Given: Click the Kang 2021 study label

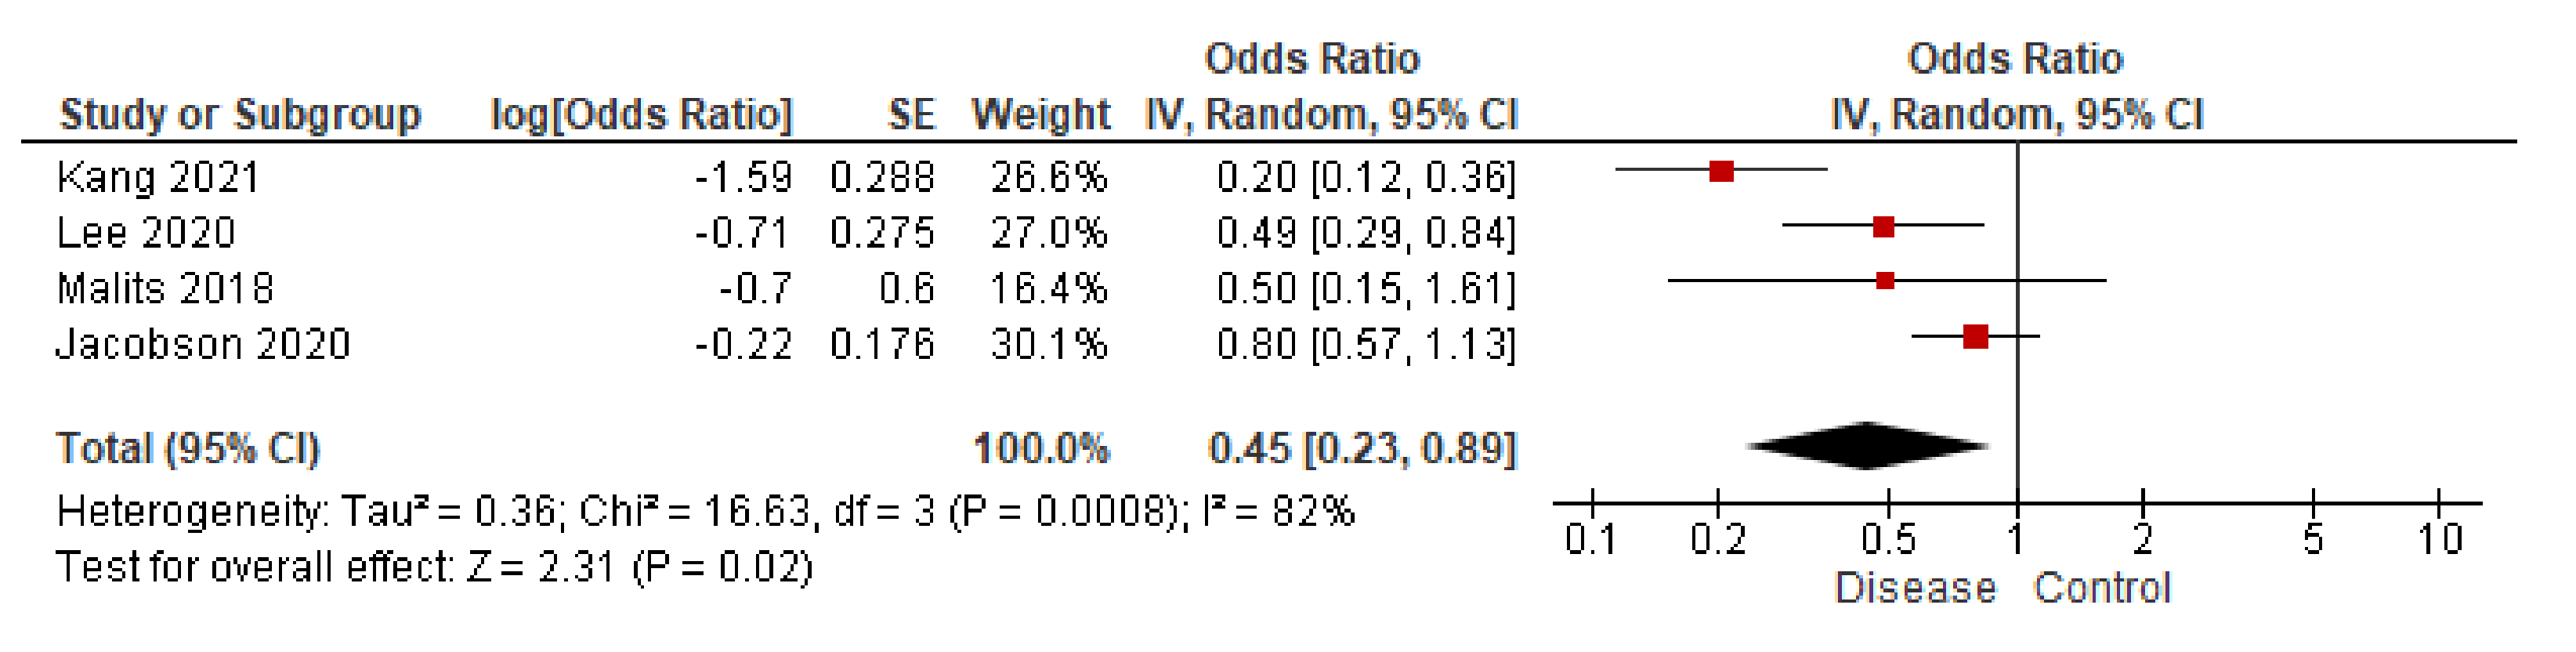Looking at the screenshot, I should tap(158, 178).
